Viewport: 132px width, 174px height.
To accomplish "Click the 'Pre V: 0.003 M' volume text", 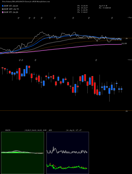I will [105, 8].
